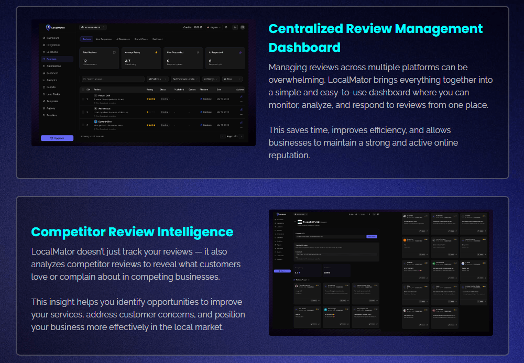Select the Templates sidebar icon
Screen dimensions: 524x363
[43, 102]
